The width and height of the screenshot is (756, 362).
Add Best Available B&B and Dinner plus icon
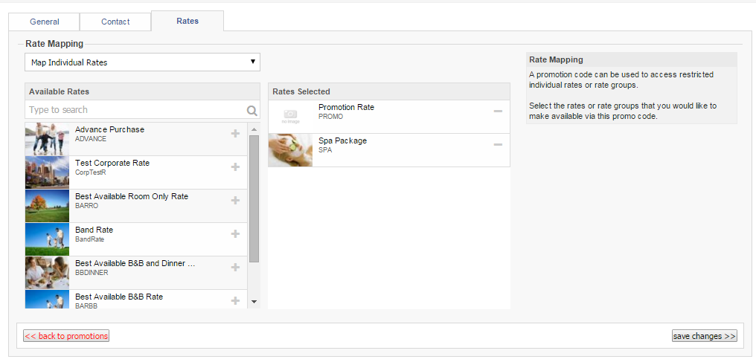tap(235, 267)
